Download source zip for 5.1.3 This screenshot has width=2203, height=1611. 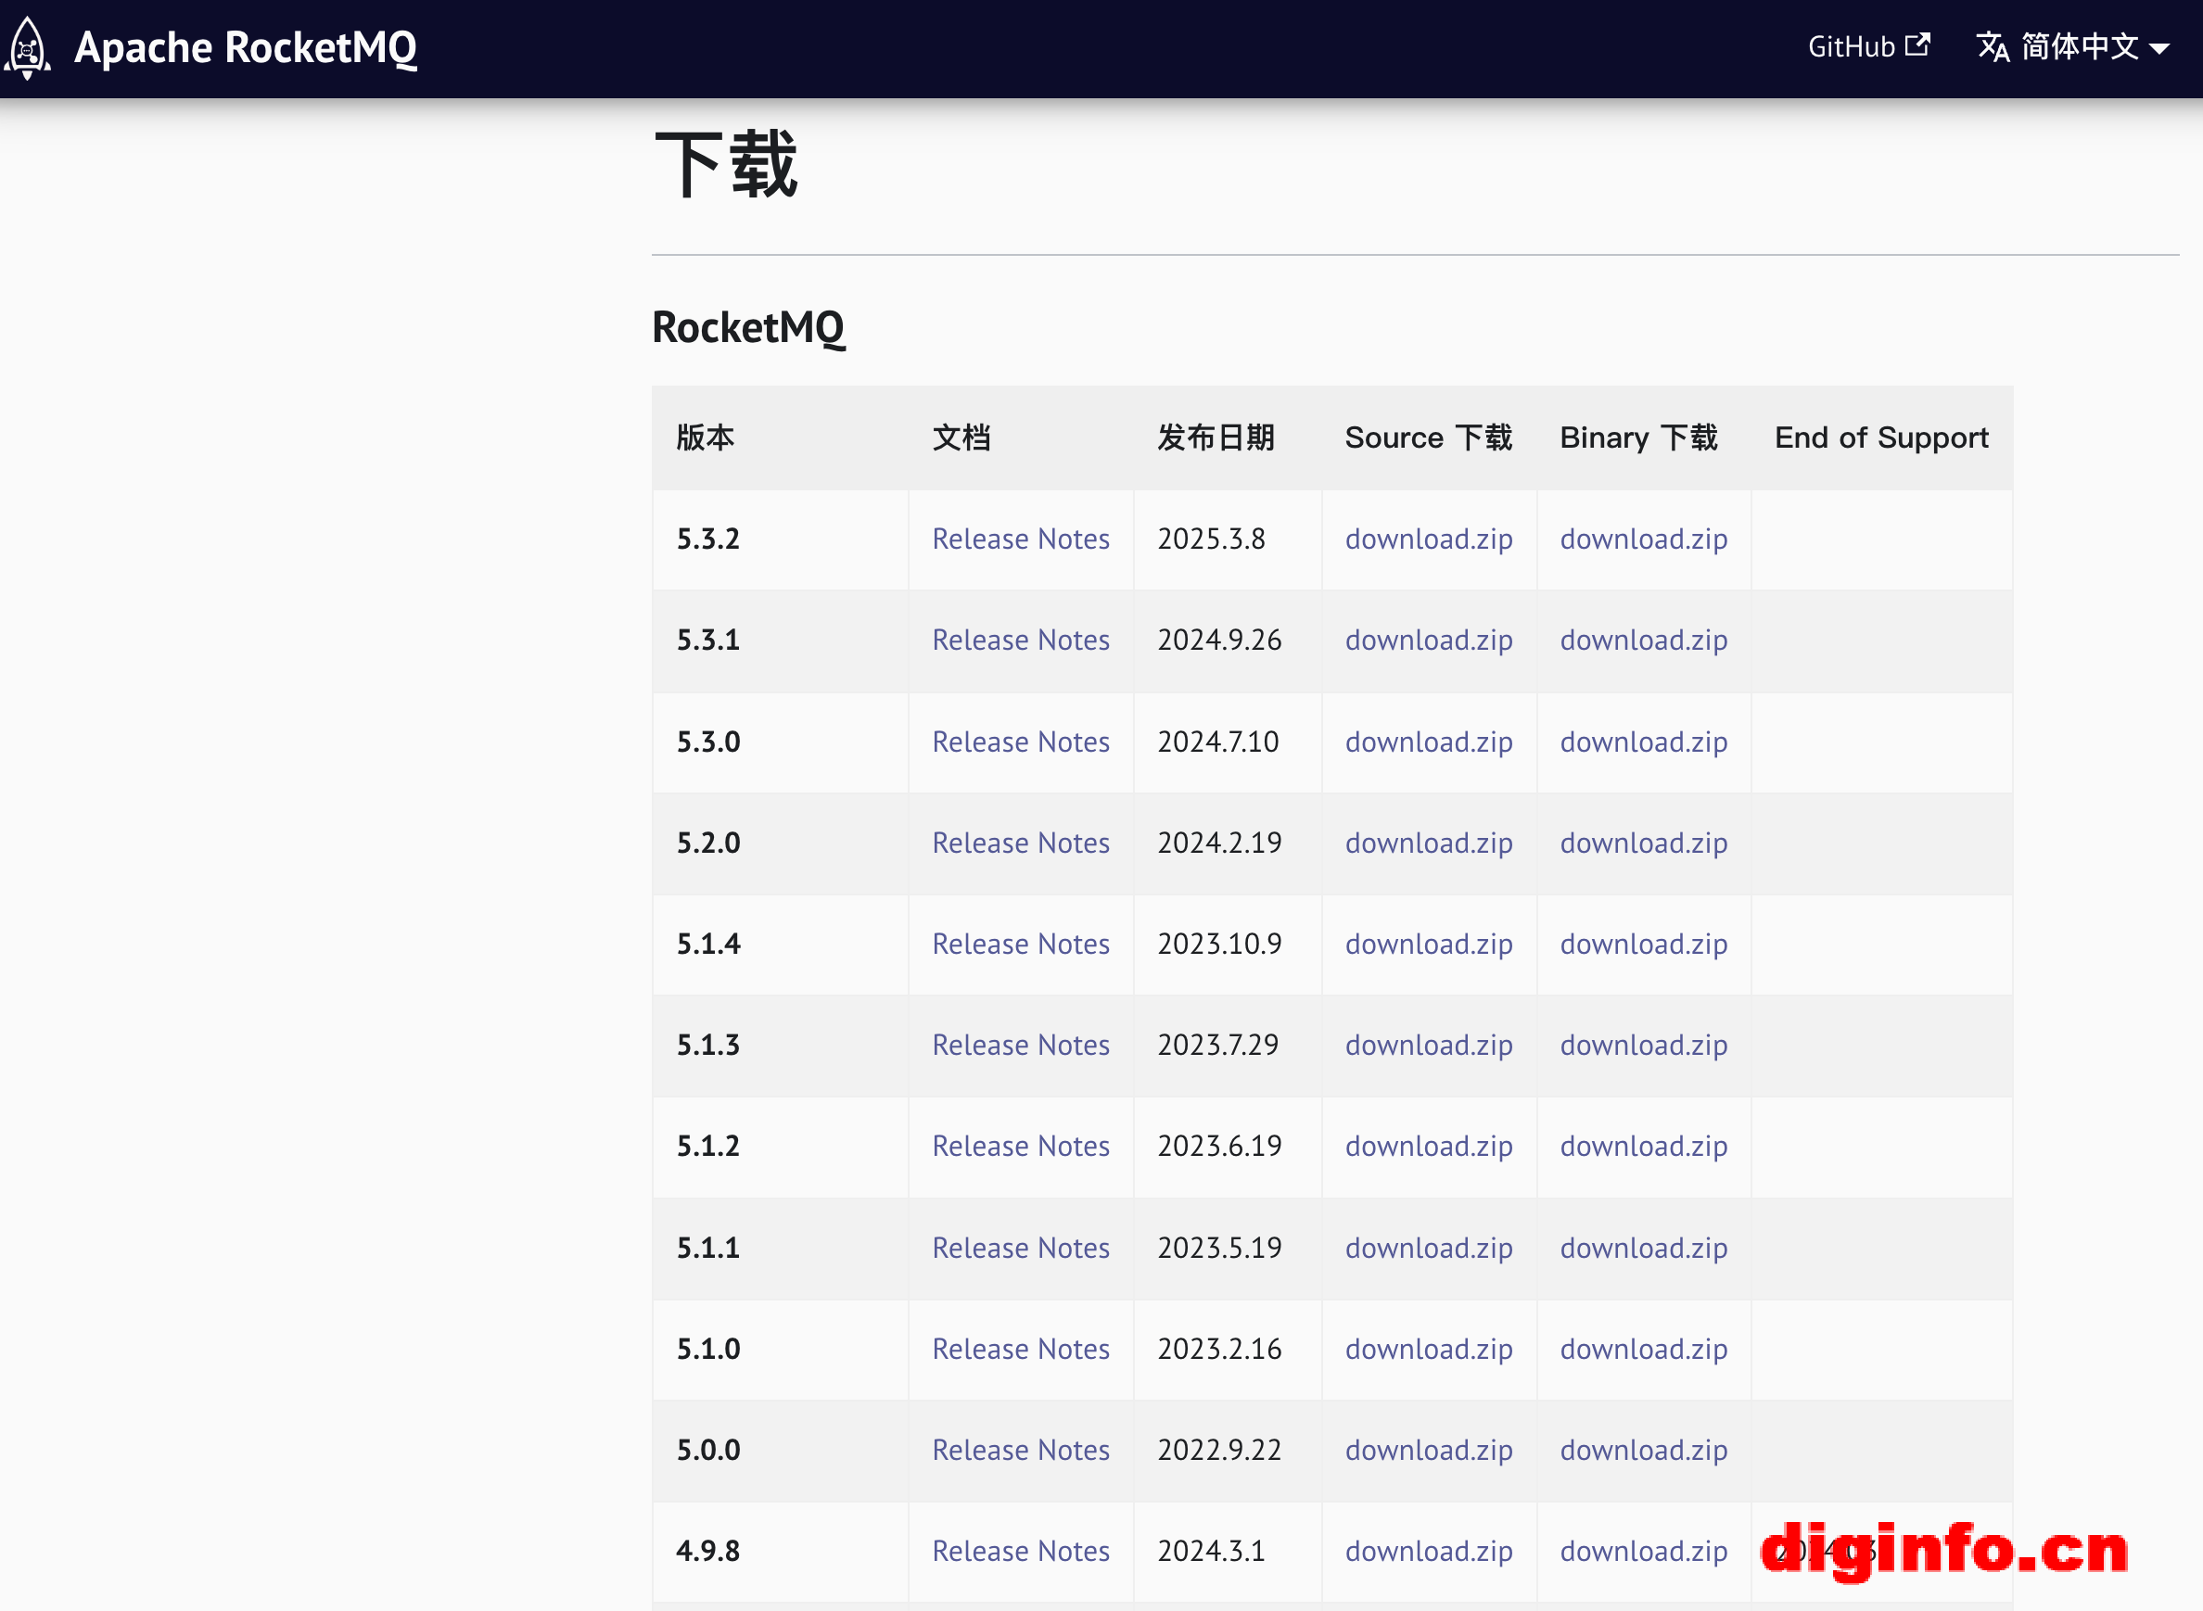(1429, 1046)
